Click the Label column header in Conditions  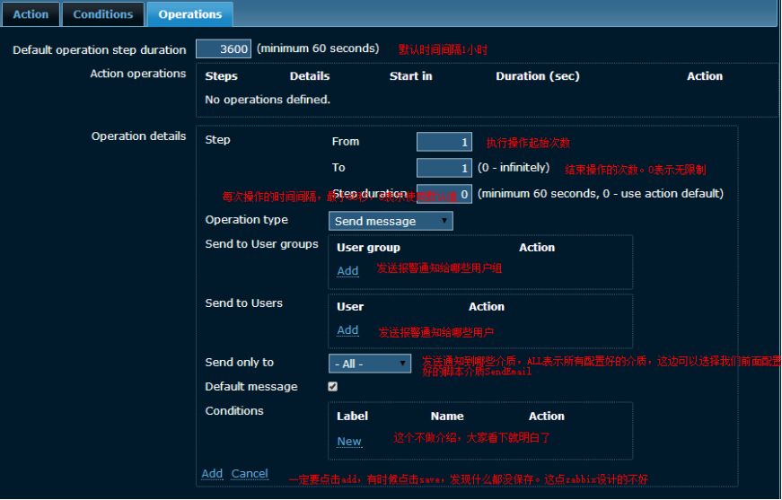352,417
